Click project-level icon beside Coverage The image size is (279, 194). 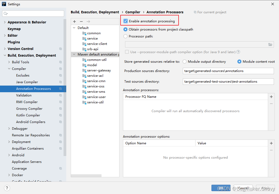coord(60,168)
